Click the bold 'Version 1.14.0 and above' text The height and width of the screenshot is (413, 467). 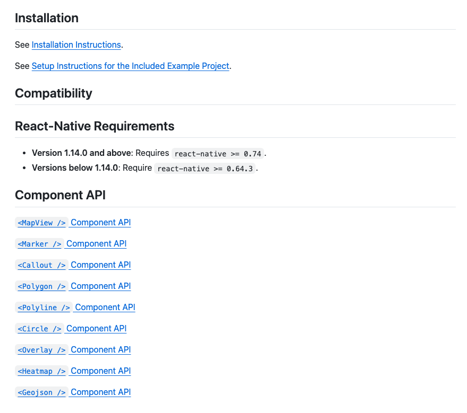81,153
